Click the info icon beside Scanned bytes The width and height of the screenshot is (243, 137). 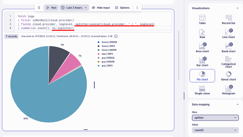[x=116, y=36]
